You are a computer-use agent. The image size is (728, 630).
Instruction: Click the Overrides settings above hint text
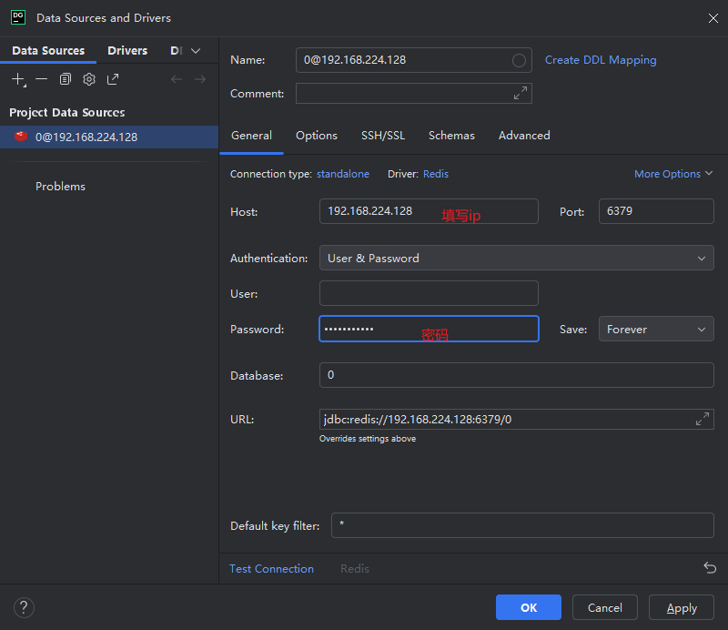pos(368,439)
